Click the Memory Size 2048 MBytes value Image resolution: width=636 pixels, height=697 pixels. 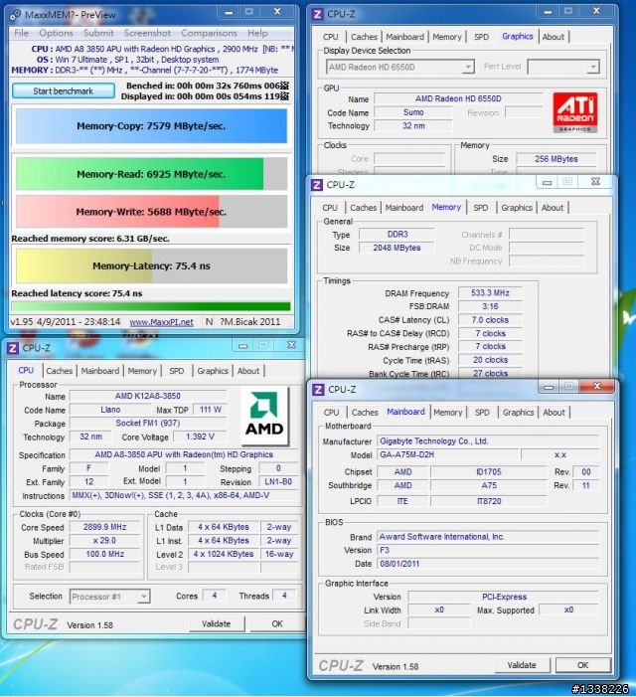pyautogui.click(x=397, y=248)
